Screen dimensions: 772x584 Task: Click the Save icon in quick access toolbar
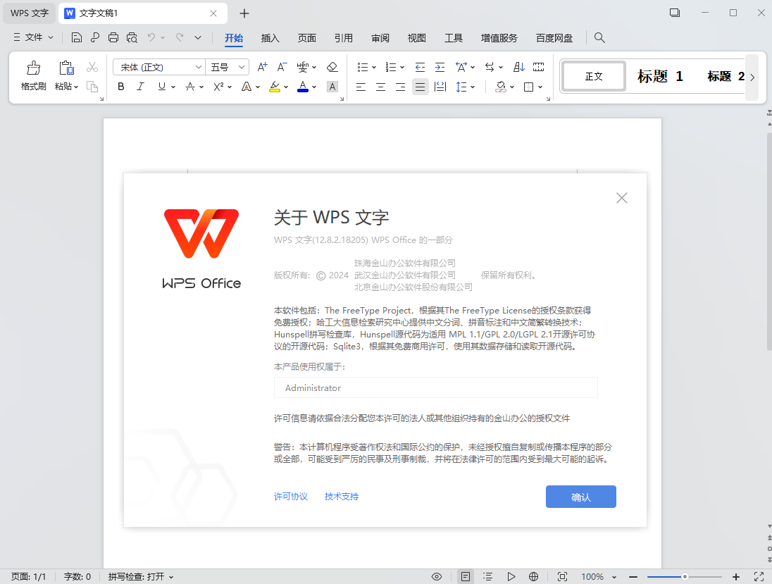76,37
